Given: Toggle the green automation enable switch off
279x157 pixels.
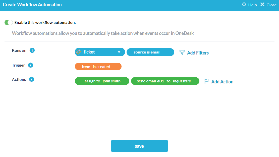Looking at the screenshot, I should [8, 22].
